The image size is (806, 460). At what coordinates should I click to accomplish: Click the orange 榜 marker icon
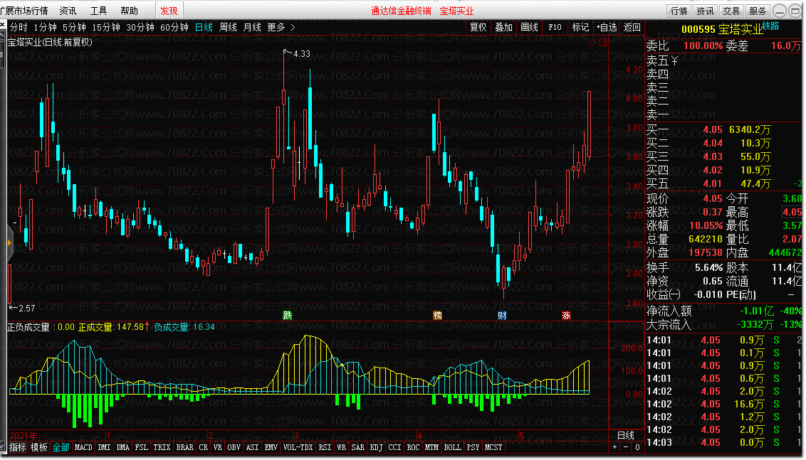[437, 315]
